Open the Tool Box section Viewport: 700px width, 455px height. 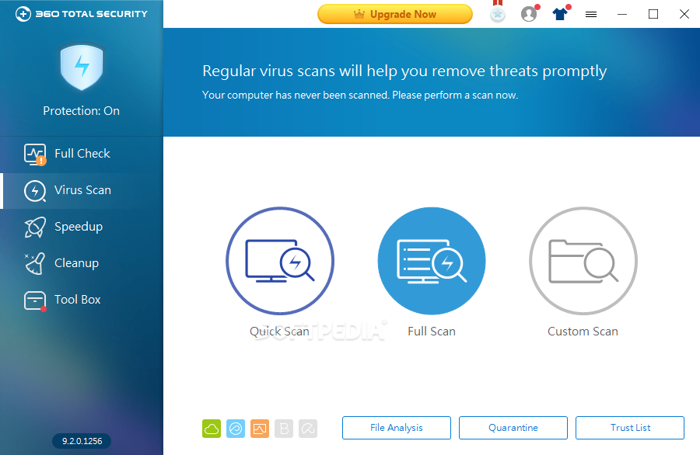[x=82, y=300]
